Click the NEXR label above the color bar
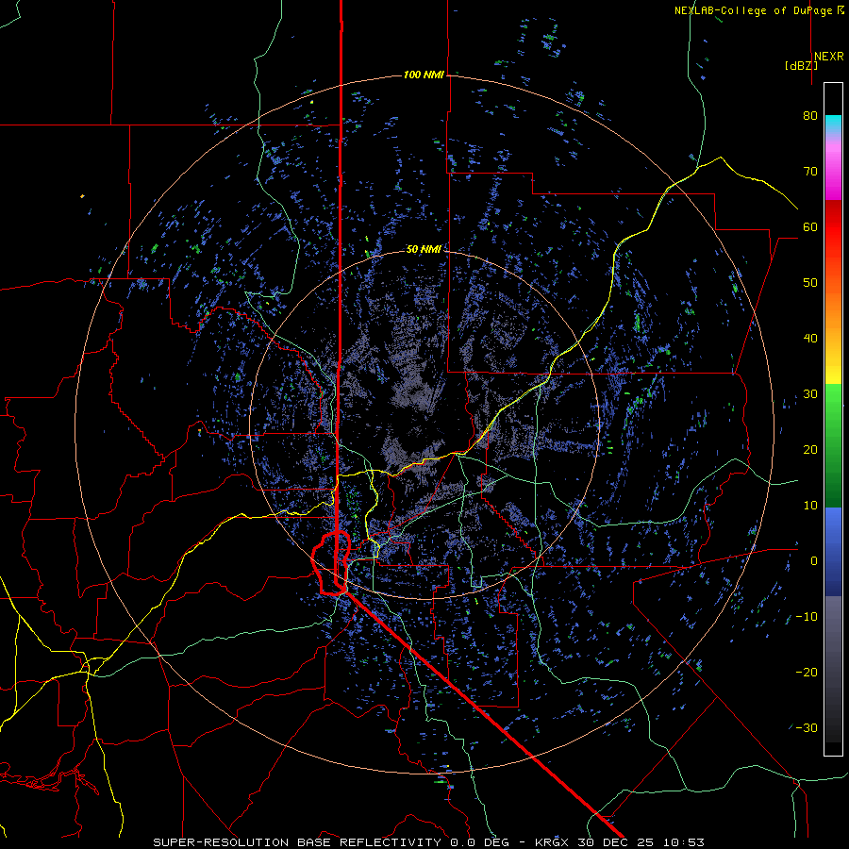849x849 pixels. click(829, 57)
